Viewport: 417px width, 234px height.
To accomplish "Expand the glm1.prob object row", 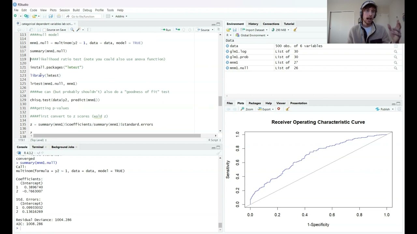I will point(227,57).
